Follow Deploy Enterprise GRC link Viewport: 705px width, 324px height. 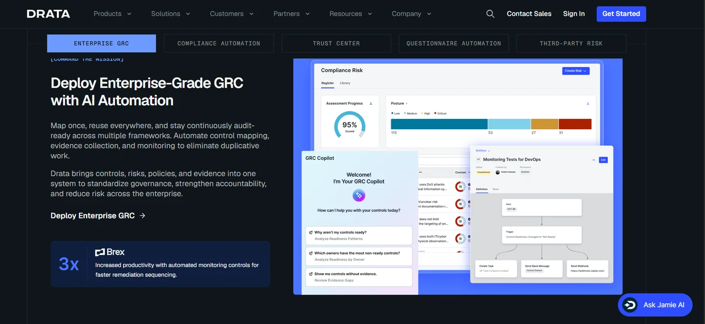pyautogui.click(x=98, y=216)
